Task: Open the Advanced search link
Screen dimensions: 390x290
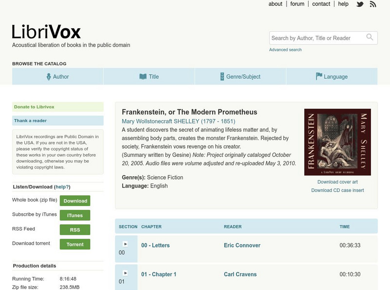Action: click(285, 50)
